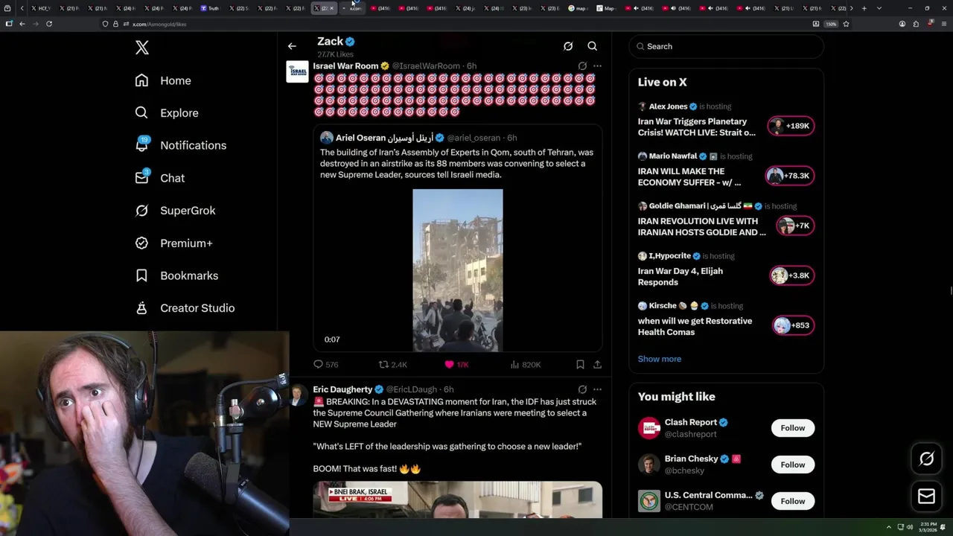
Task: Open Clash Report profile name
Action: pyautogui.click(x=690, y=422)
